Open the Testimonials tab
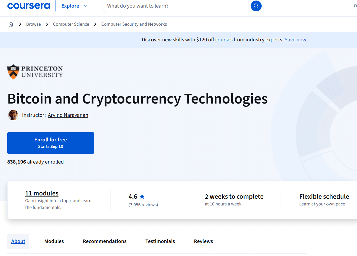The image size is (357, 256). [x=160, y=241]
